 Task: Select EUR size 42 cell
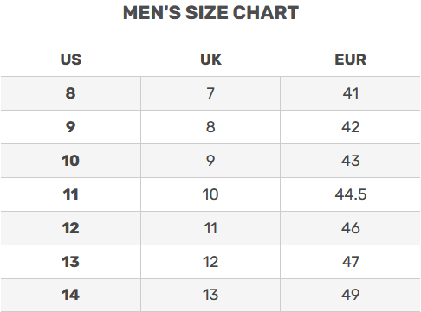click(x=350, y=127)
